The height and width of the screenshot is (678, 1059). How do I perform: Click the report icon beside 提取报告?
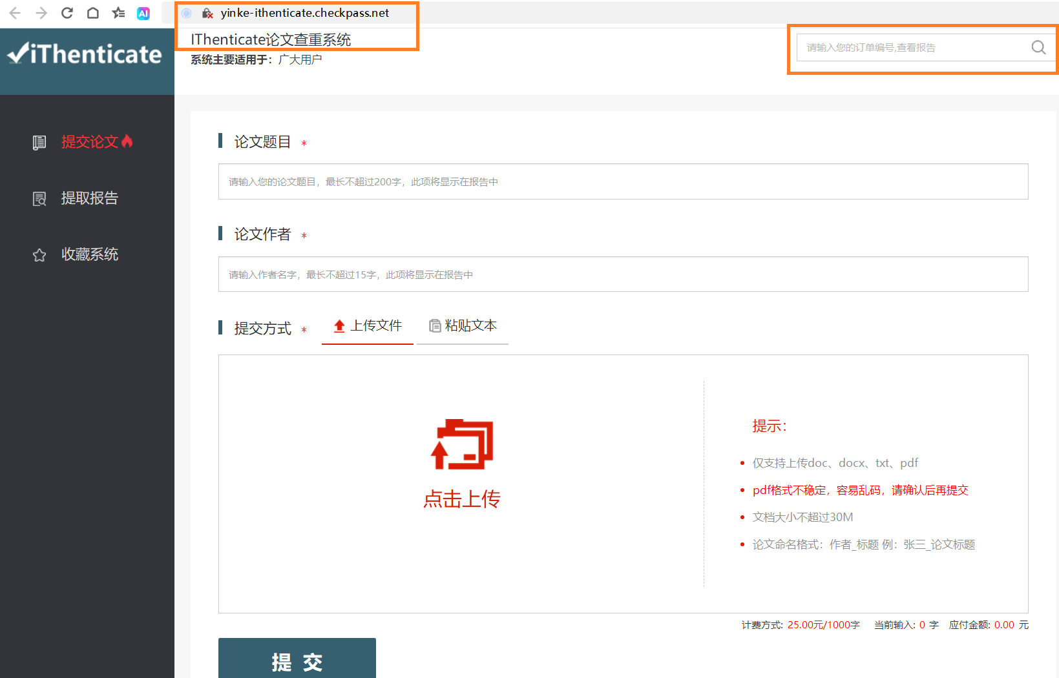(39, 198)
